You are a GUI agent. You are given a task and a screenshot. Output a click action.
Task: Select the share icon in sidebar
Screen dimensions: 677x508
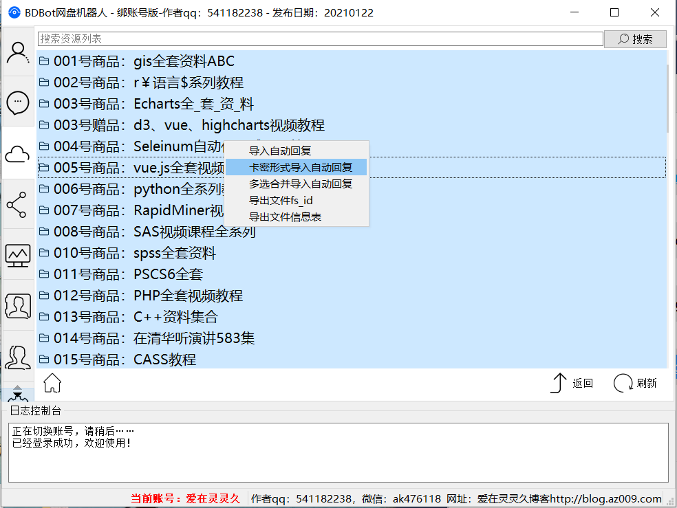point(17,204)
